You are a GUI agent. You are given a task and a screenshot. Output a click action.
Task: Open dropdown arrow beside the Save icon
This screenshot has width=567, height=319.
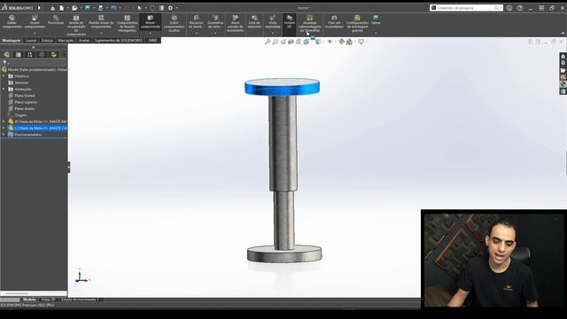tap(94, 8)
